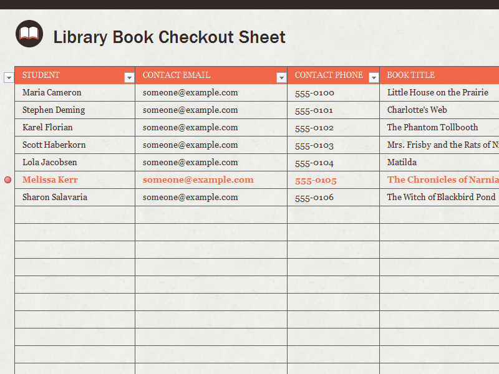Open the STUDENT column filter dropdown

(129, 77)
